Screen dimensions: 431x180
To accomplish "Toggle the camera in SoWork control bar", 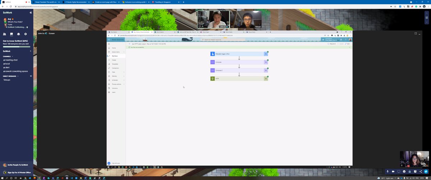I will [x=393, y=171].
